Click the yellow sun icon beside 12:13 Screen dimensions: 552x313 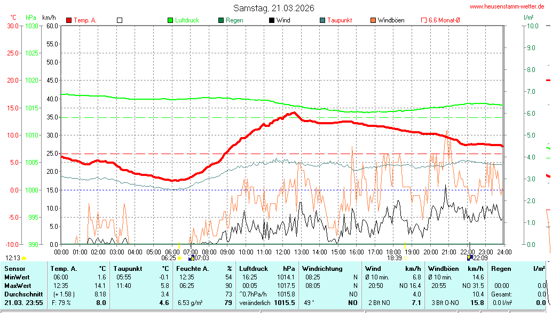pos(25,258)
